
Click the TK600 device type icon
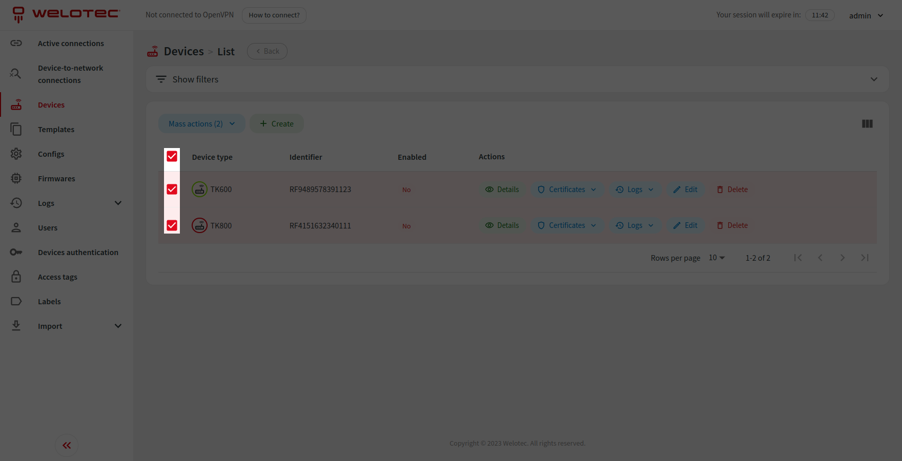[x=199, y=190]
